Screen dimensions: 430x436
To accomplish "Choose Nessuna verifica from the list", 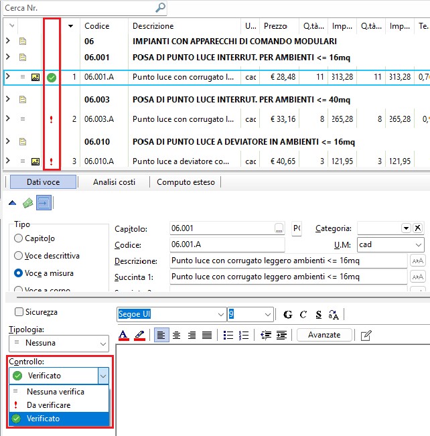I will (59, 392).
